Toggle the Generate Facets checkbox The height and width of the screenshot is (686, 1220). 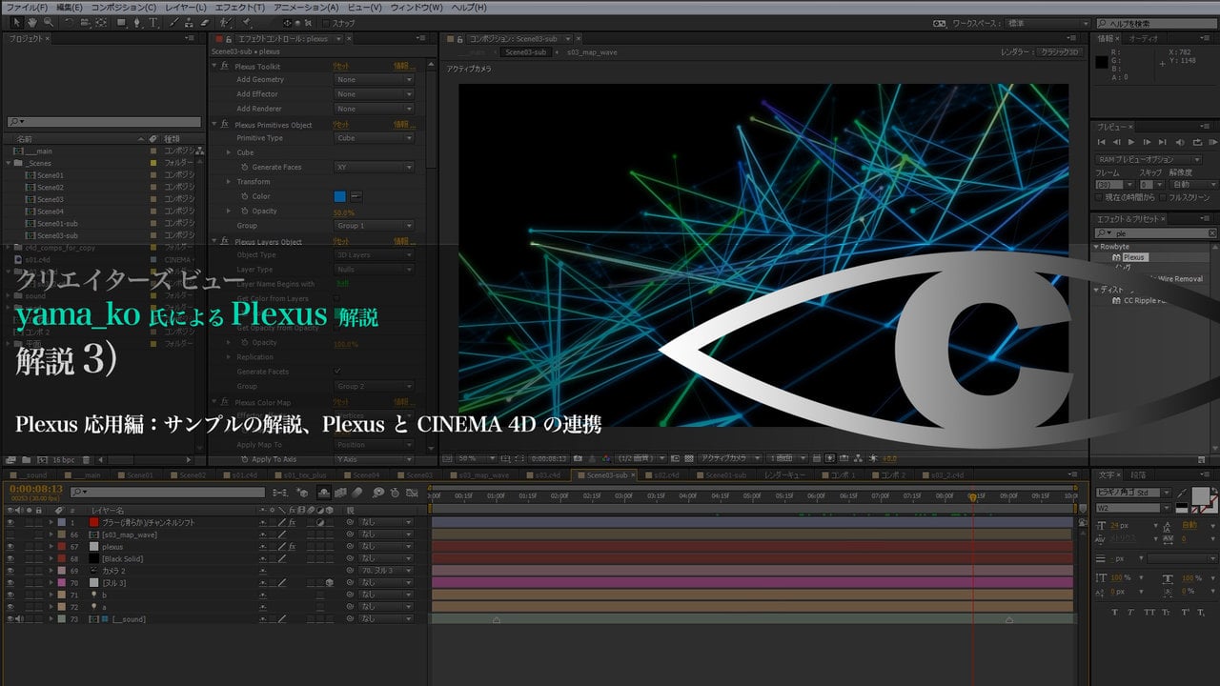[x=337, y=371]
